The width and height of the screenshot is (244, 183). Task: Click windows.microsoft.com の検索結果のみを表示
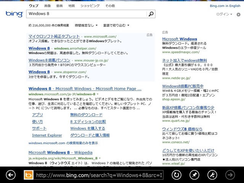click(63, 143)
